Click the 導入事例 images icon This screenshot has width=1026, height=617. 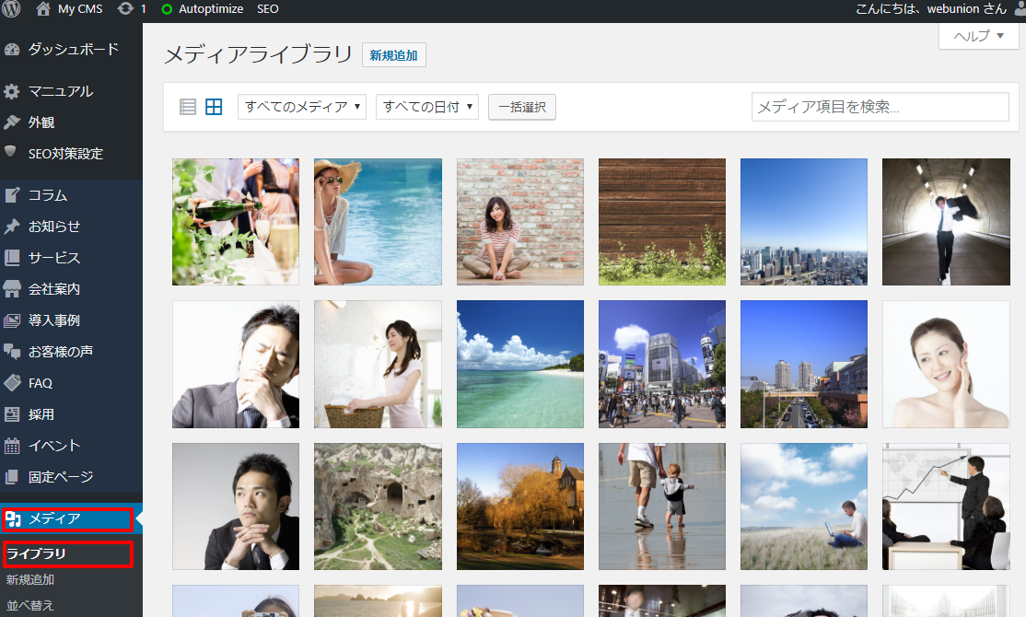12,320
